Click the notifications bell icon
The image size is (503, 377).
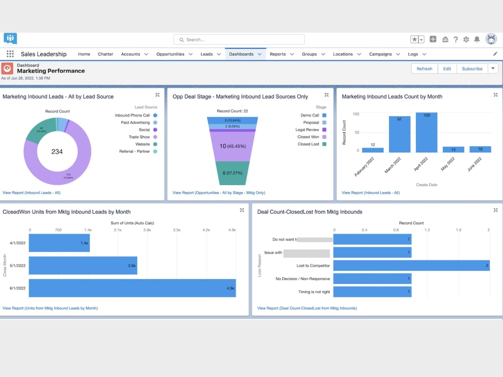click(477, 39)
